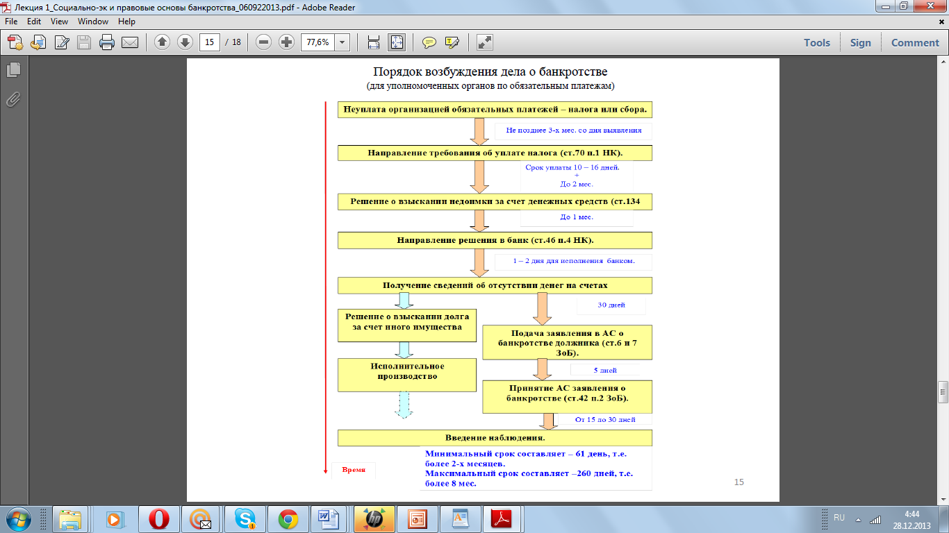Zoom out with the minus button
This screenshot has width=949, height=533.
[x=263, y=42]
